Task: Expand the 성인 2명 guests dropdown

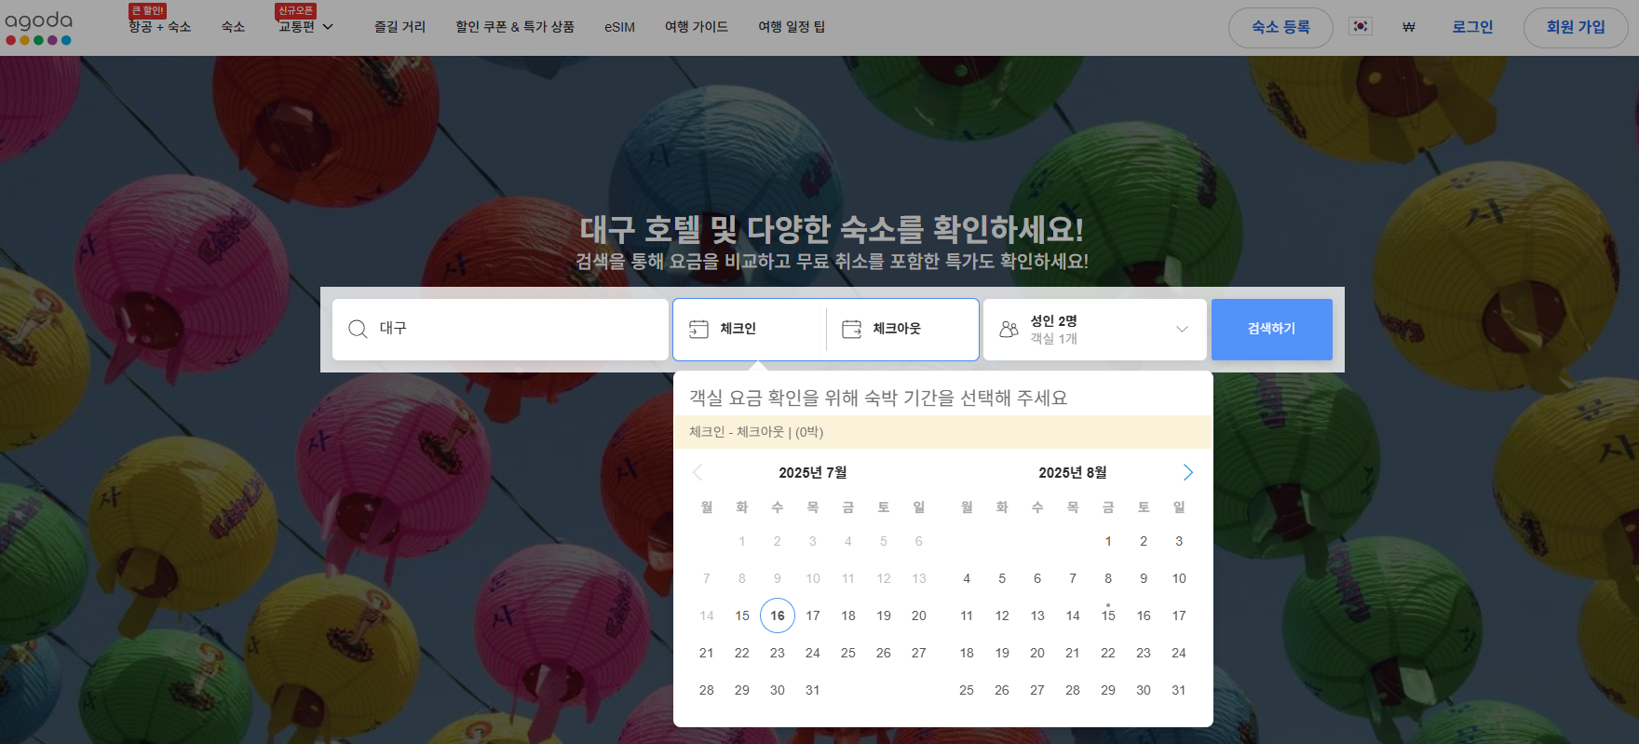Action: [x=1095, y=329]
